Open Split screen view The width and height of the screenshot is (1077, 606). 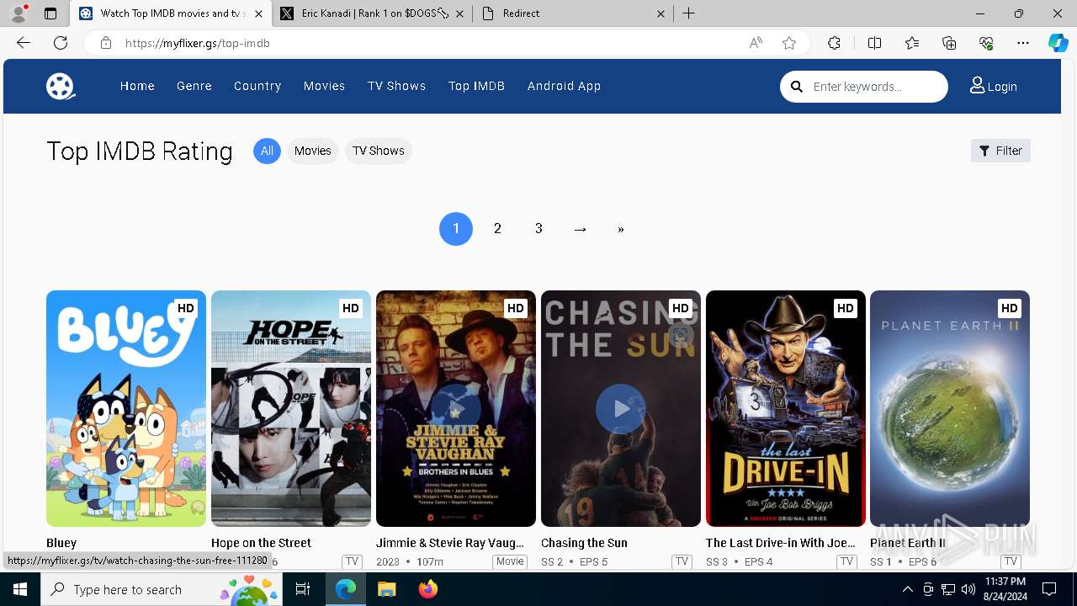click(874, 43)
